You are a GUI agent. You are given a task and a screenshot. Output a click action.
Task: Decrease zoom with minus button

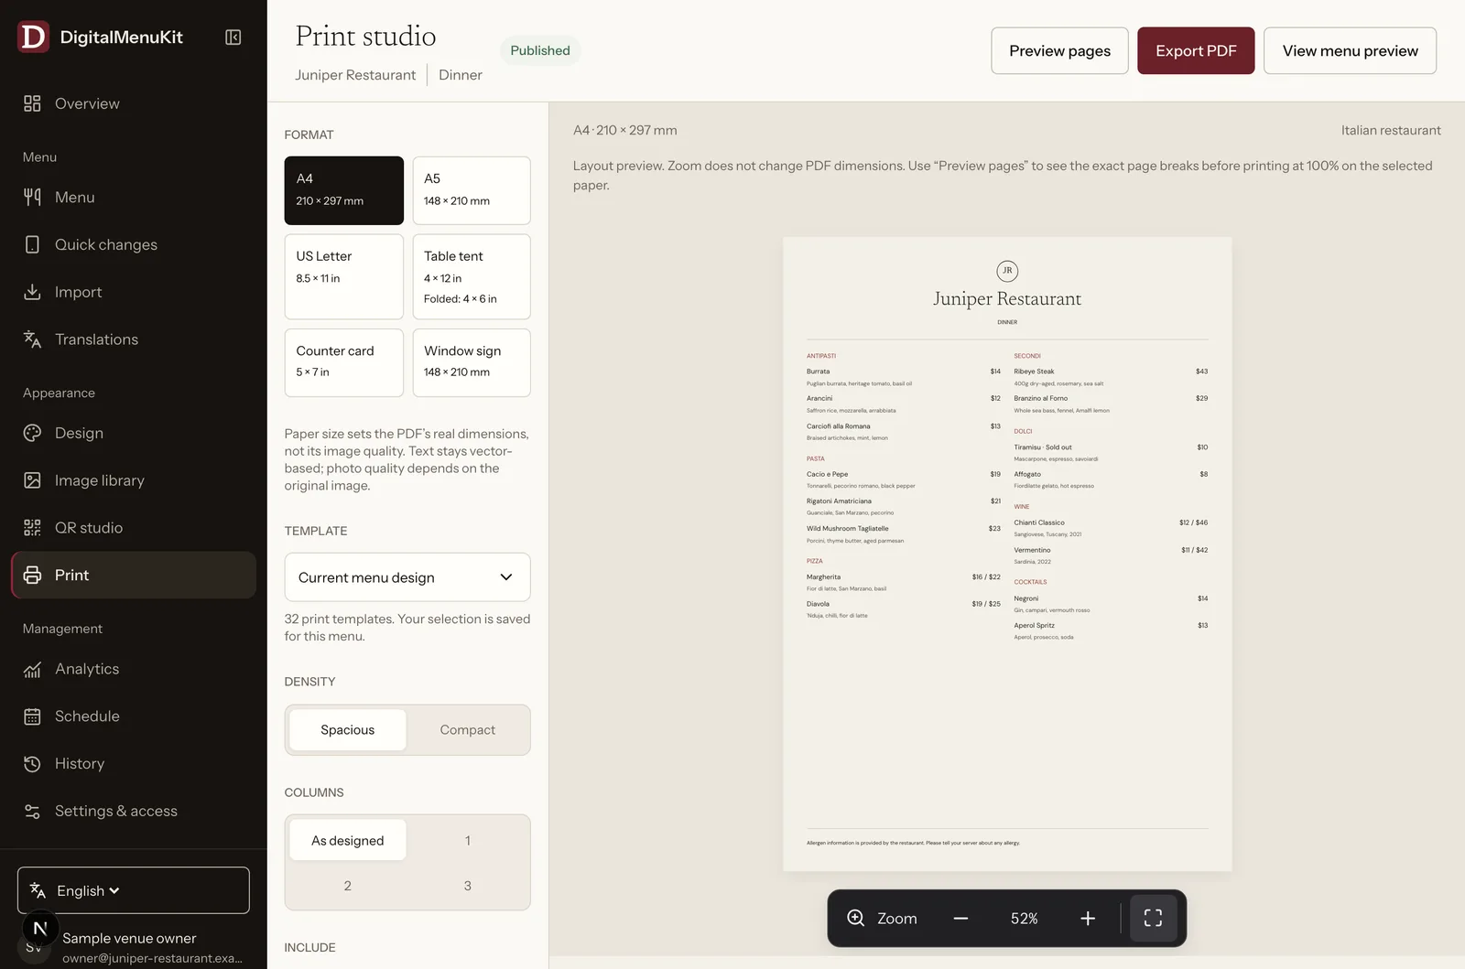960,918
